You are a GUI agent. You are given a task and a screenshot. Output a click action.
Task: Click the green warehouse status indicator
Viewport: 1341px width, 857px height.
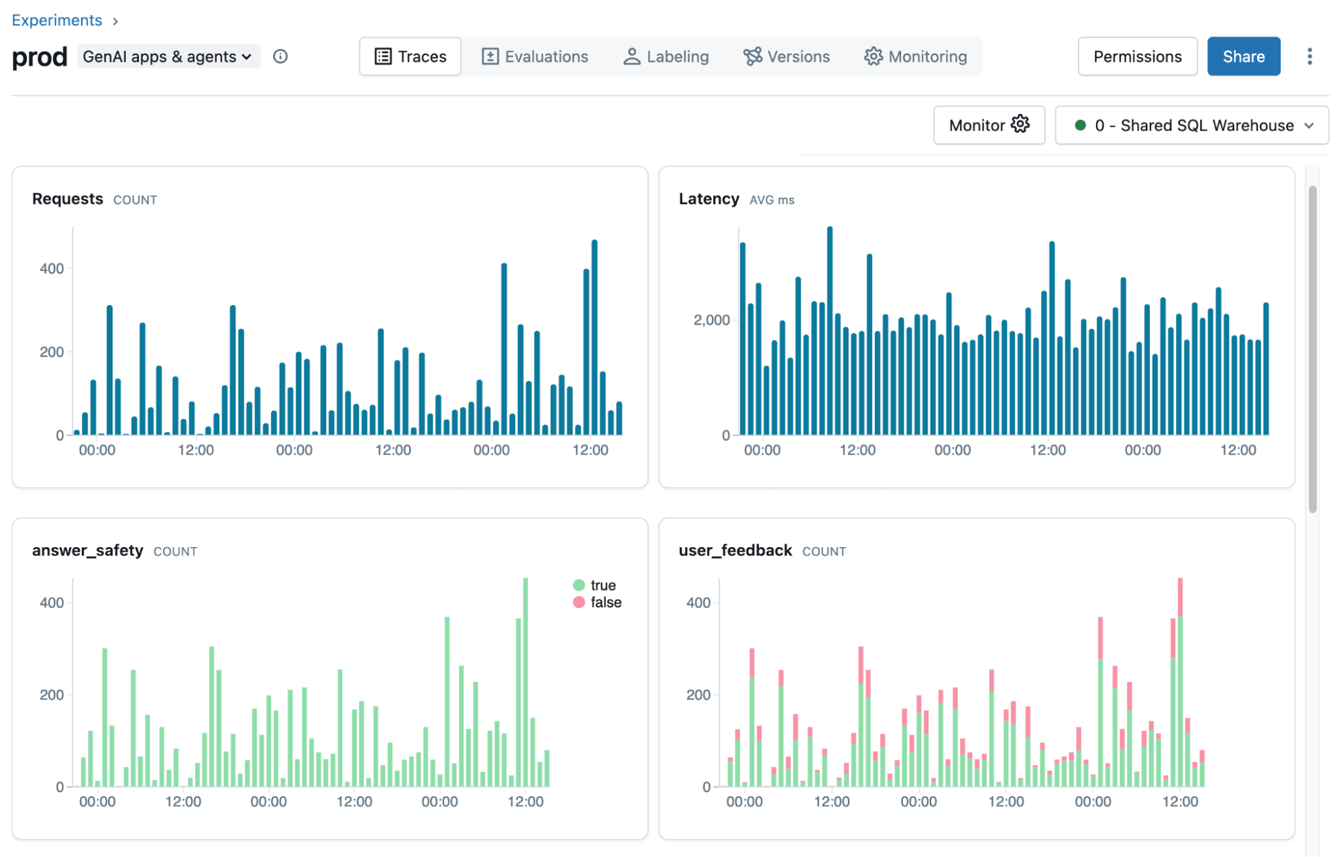pyautogui.click(x=1080, y=125)
